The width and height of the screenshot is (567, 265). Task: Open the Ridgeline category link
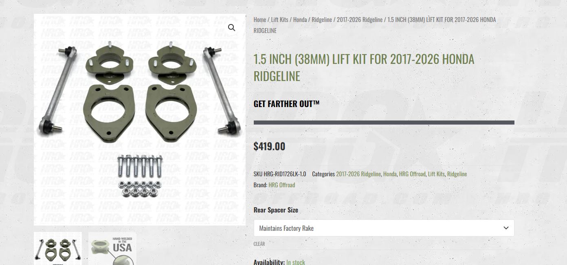click(457, 174)
